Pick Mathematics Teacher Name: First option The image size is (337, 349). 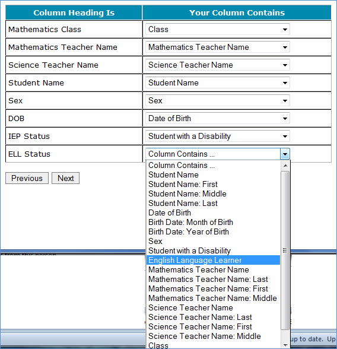(213, 288)
